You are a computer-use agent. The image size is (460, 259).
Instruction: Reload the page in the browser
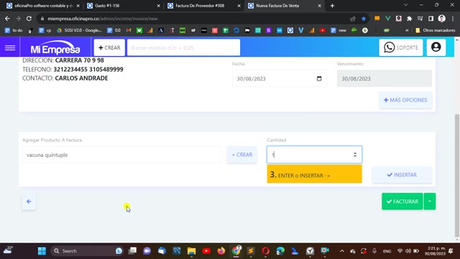29,19
